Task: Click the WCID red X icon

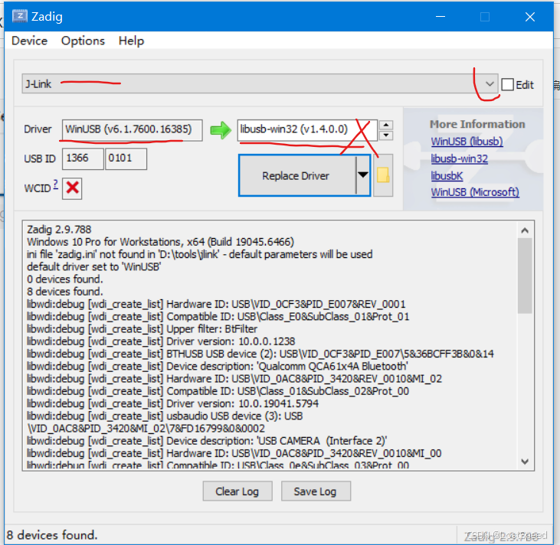Action: pos(72,188)
